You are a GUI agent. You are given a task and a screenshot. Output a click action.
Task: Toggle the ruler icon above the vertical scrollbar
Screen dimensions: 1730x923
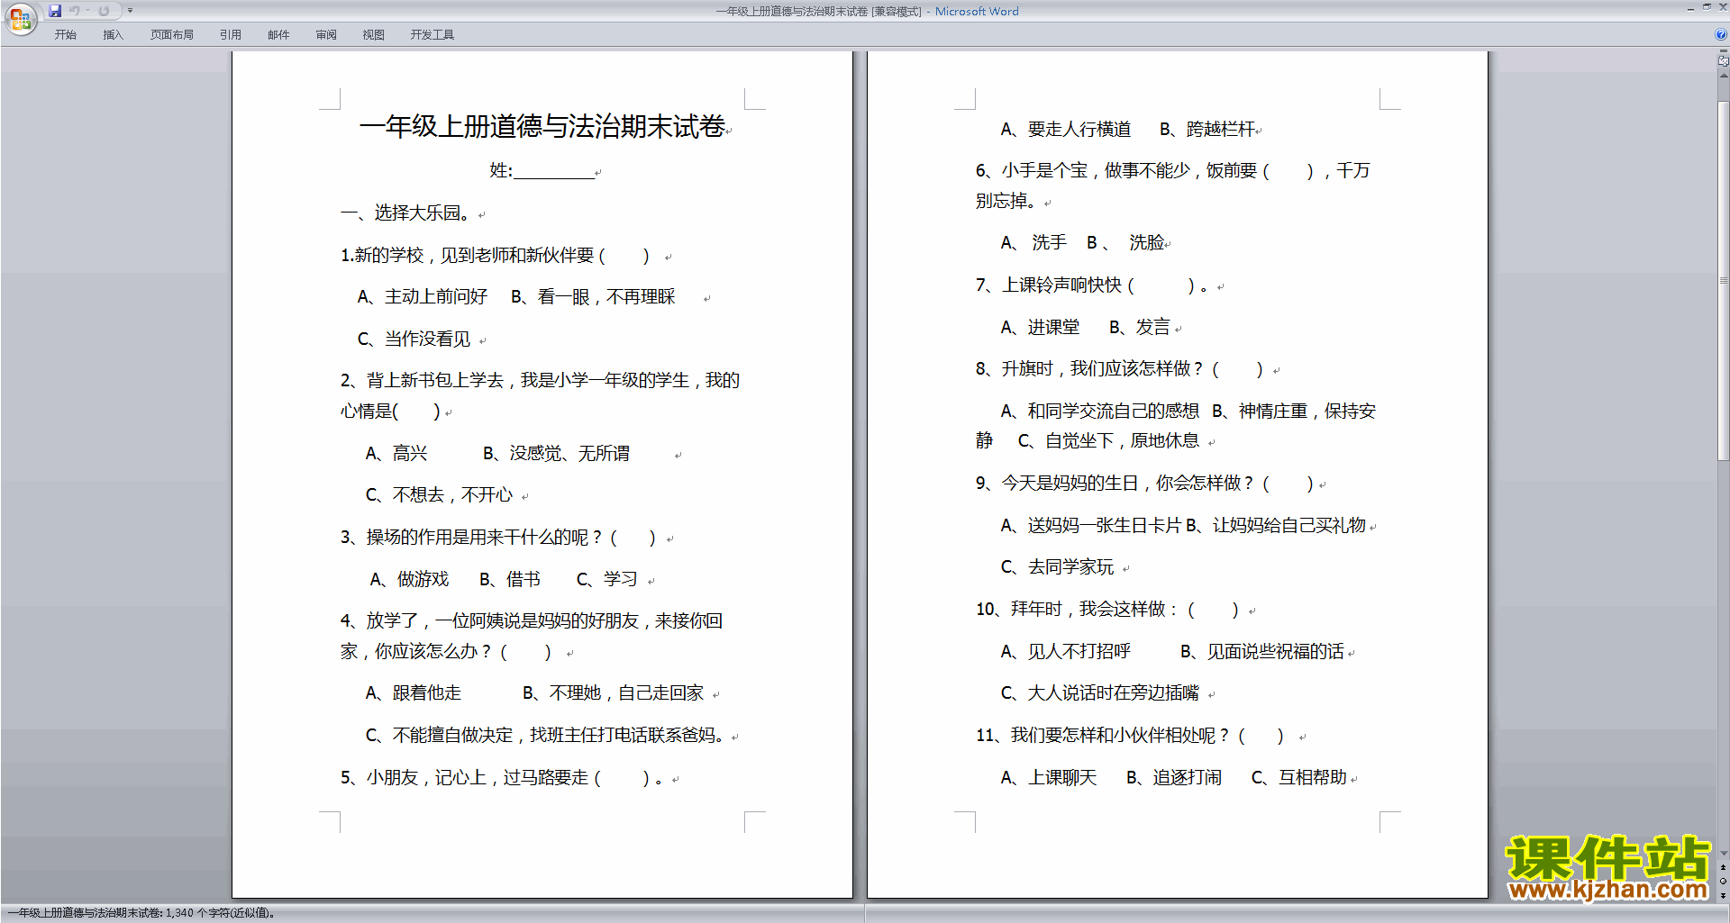point(1723,61)
